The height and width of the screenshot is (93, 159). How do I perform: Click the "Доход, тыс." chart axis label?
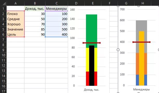tap(91, 90)
